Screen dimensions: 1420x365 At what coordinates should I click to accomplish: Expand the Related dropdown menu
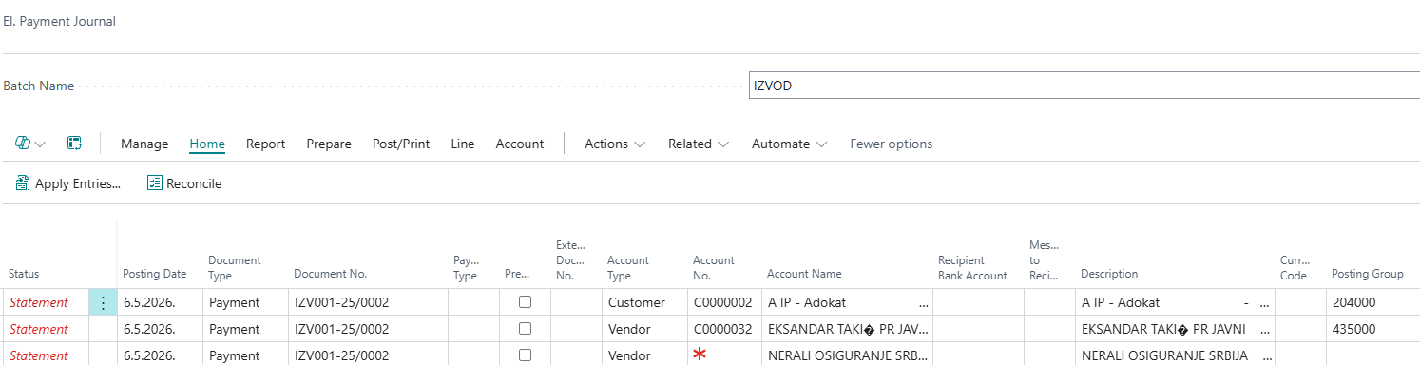699,144
